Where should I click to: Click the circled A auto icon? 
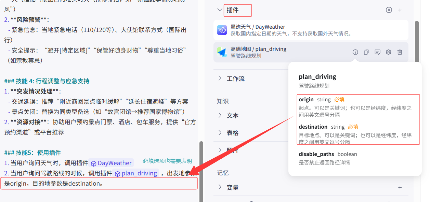click(x=389, y=10)
